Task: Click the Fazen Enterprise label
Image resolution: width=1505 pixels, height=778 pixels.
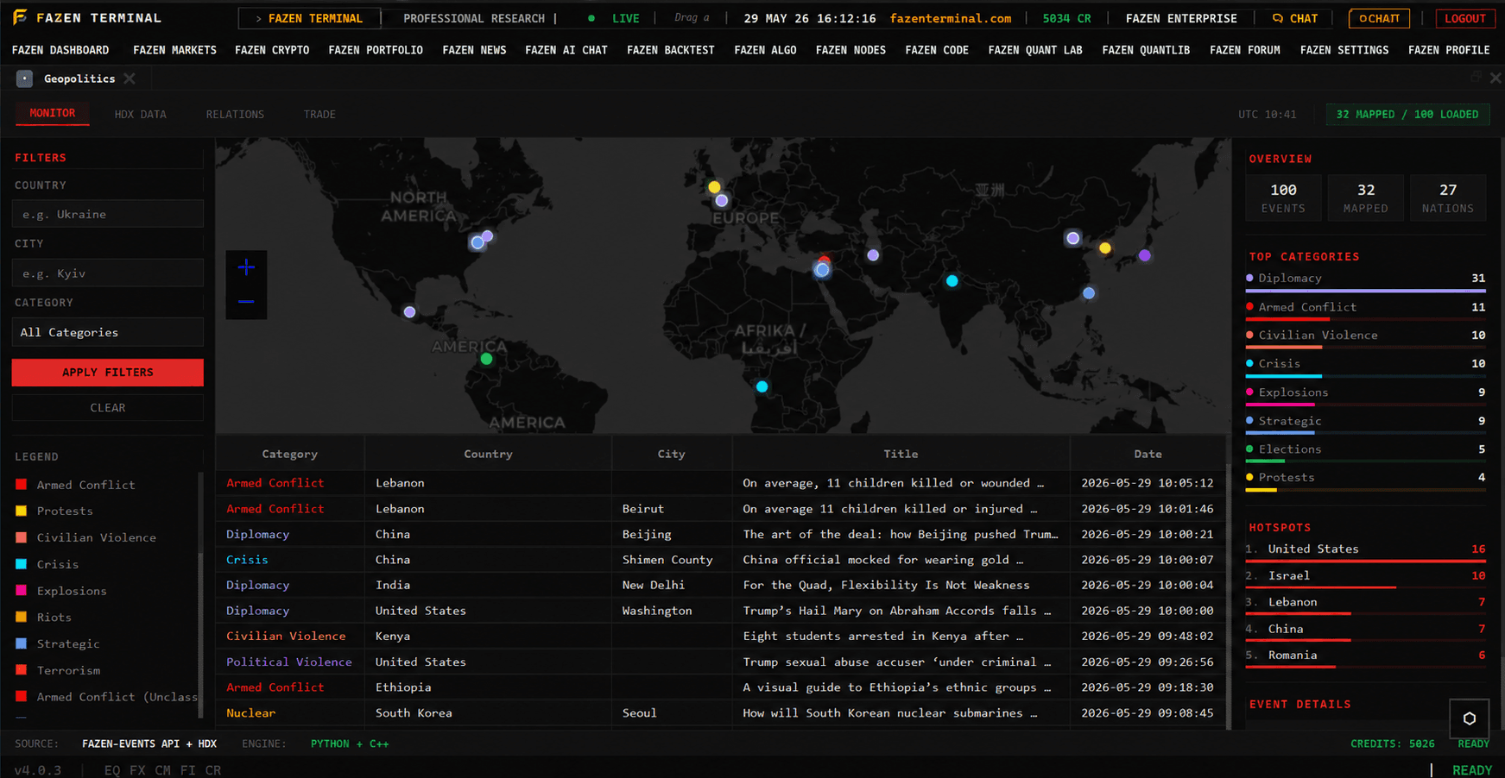Action: pos(1181,18)
